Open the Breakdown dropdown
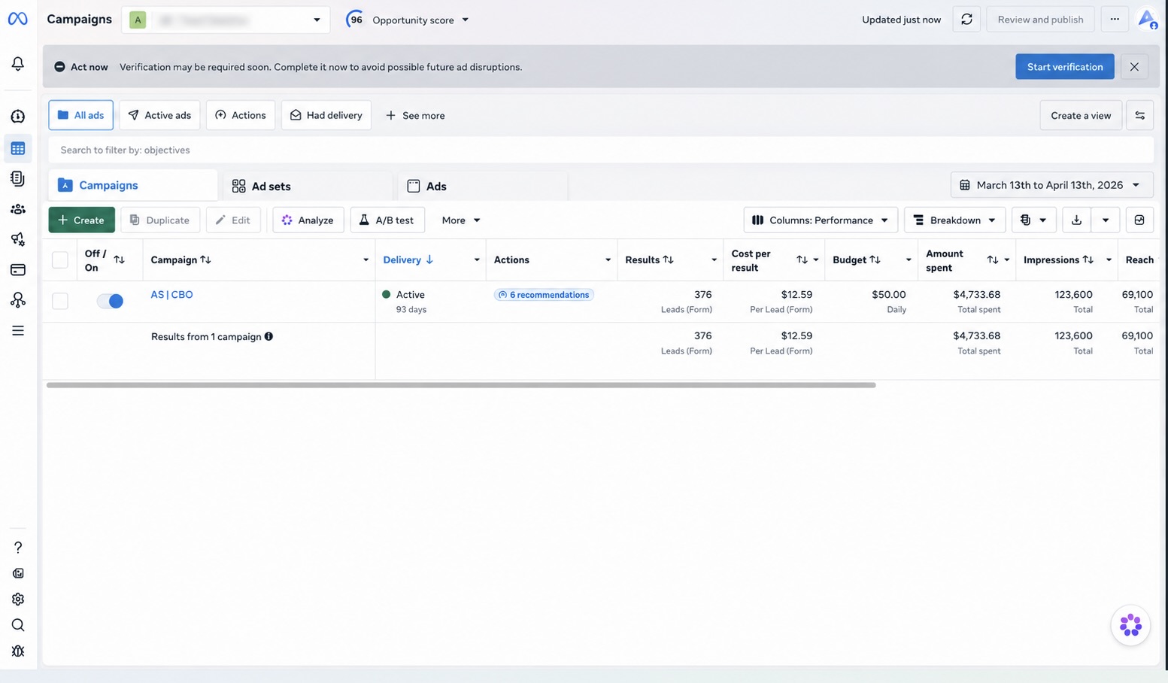 click(955, 220)
